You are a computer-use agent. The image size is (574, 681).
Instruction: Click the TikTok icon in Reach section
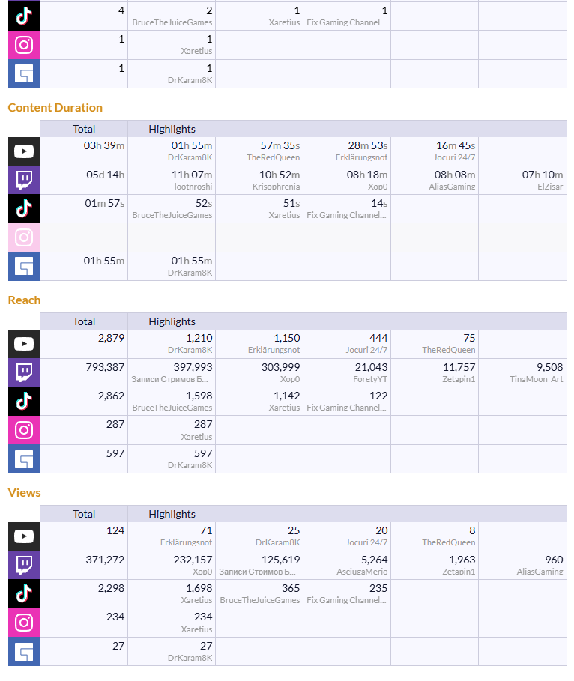coord(24,402)
